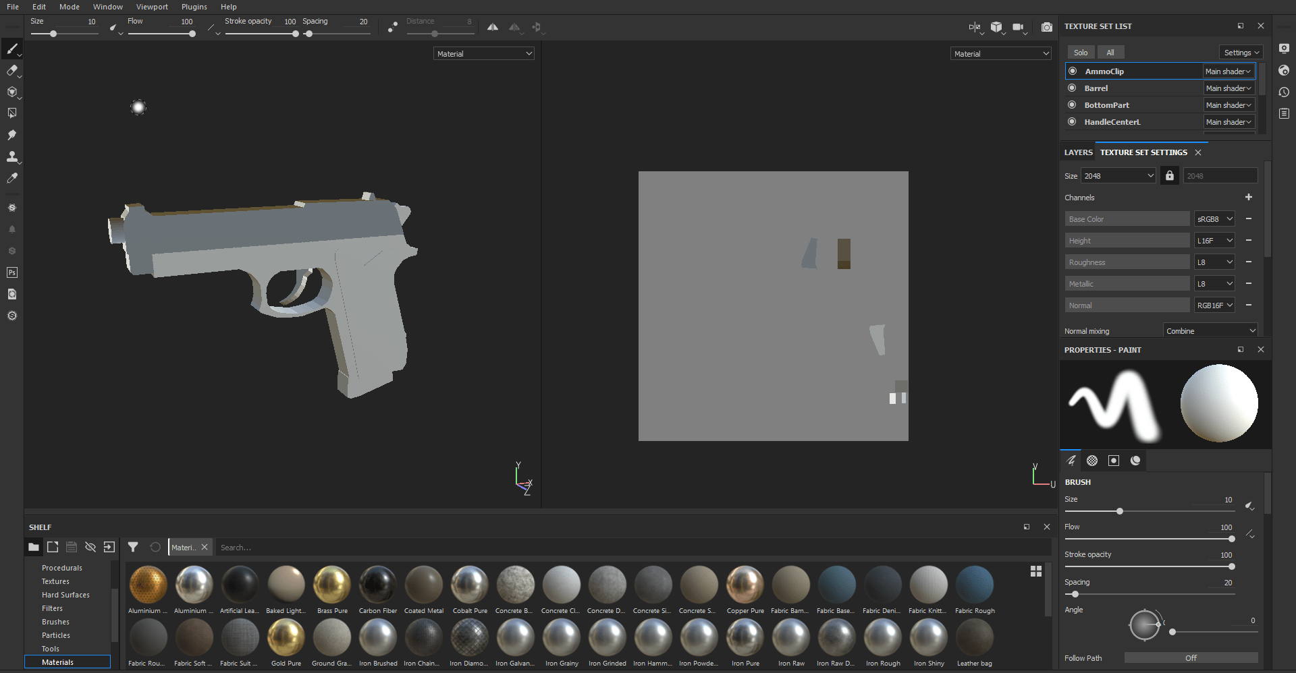Open the Main shader dropdown for Barrel
Image resolution: width=1296 pixels, height=673 pixels.
(1228, 88)
